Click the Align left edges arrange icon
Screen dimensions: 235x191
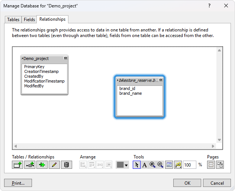click(83, 165)
